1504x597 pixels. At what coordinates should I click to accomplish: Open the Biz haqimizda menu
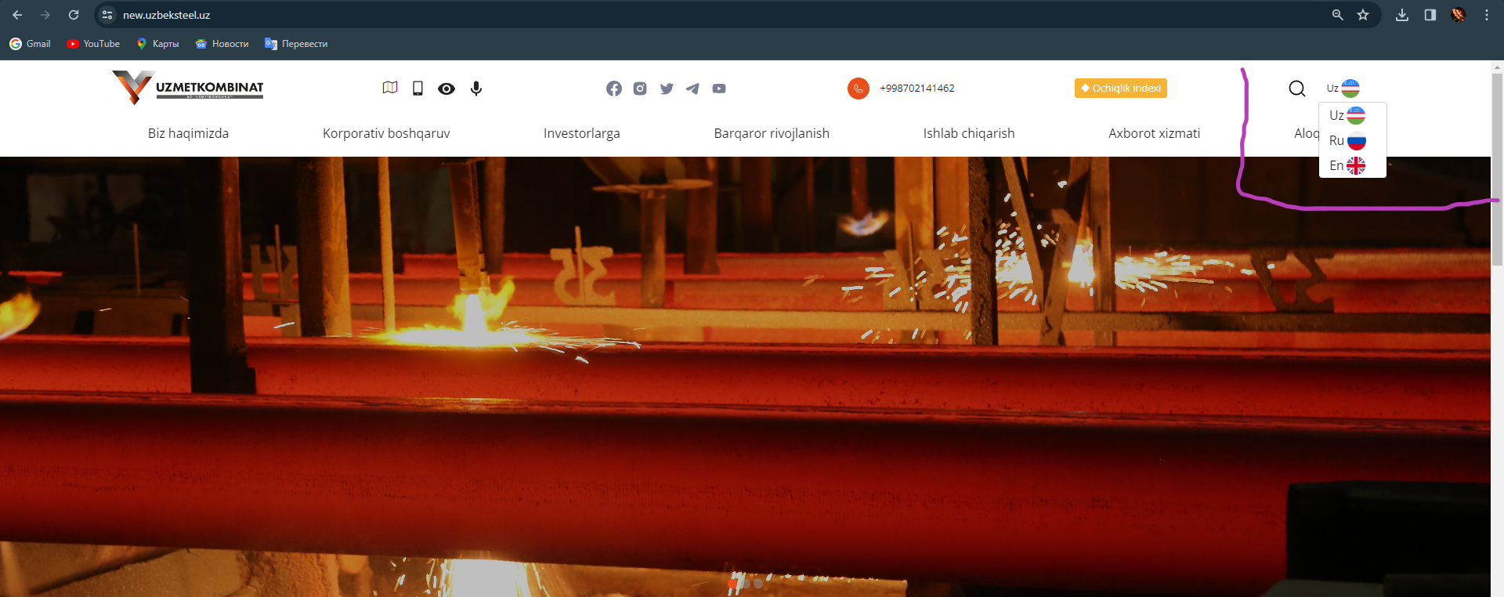[x=188, y=133]
